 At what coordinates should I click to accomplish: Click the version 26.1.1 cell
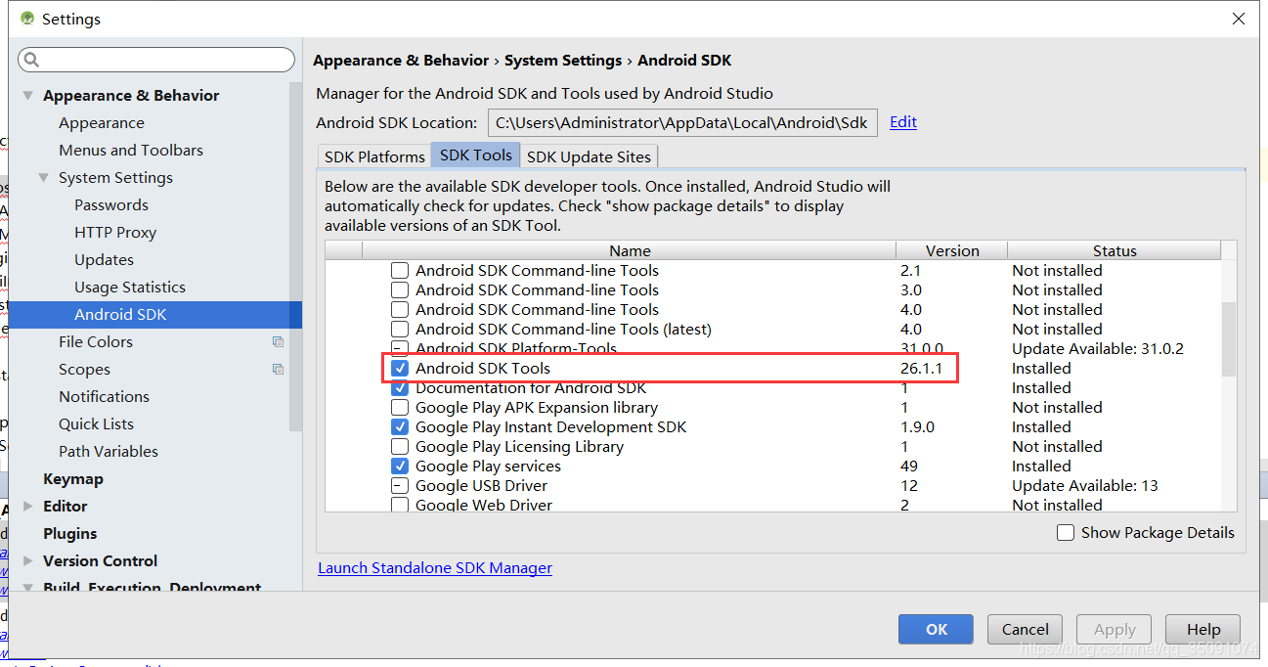(921, 368)
